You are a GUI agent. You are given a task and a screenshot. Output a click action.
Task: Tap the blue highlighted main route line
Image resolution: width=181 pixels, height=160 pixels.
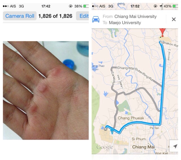[163, 81]
